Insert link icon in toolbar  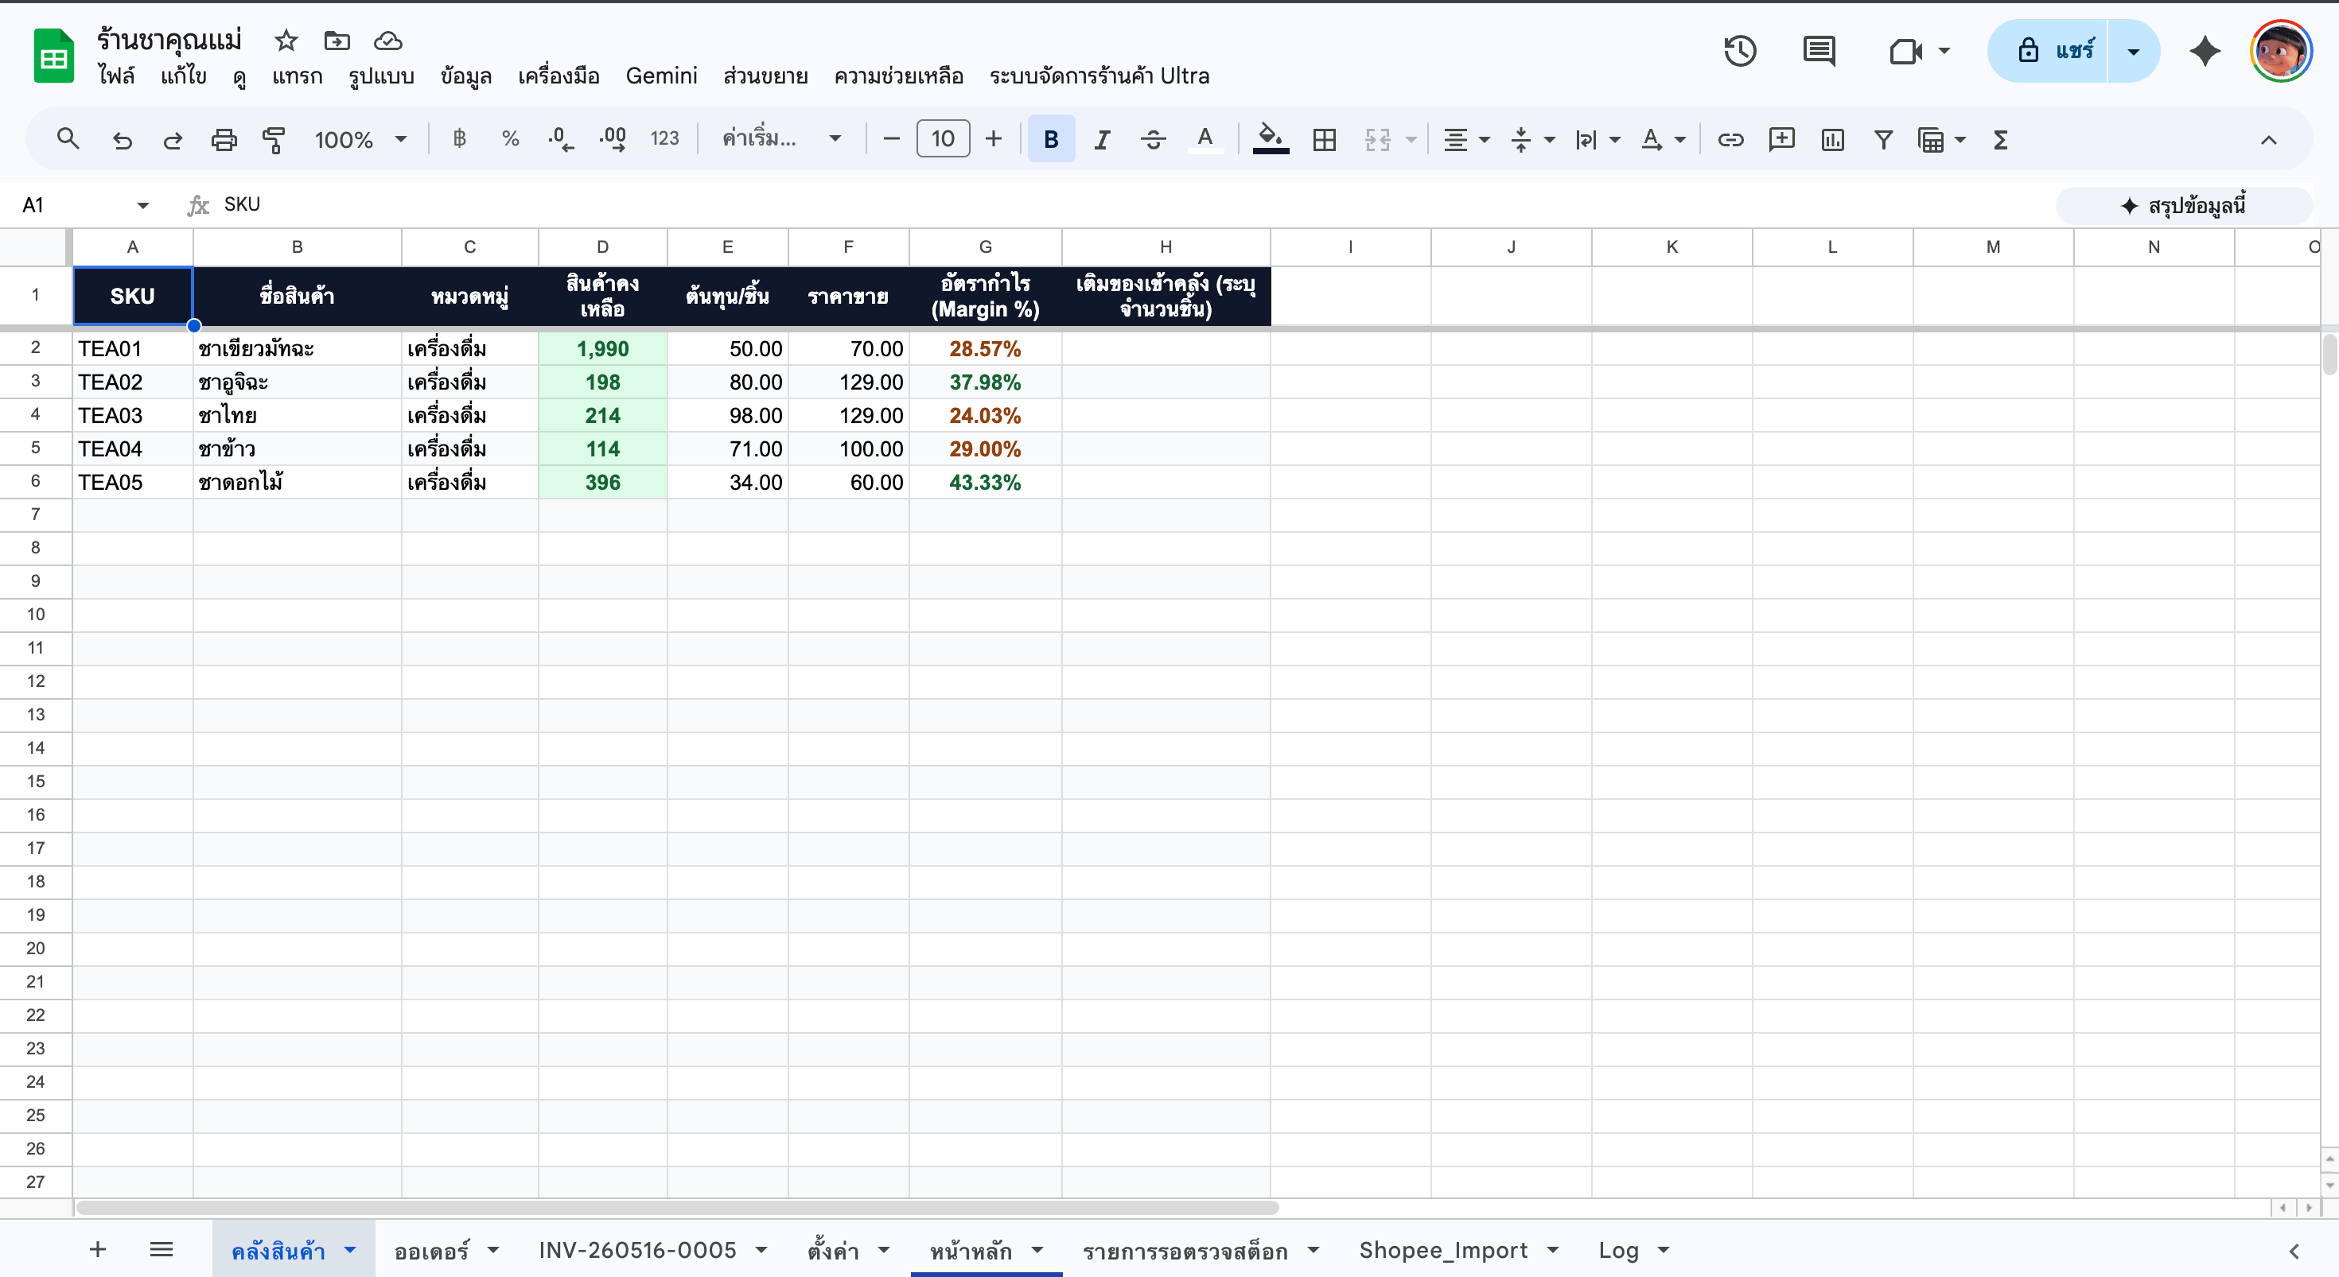click(1730, 139)
